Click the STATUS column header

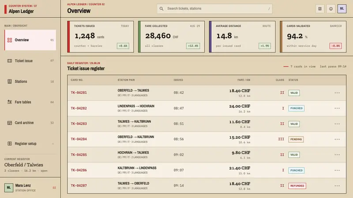tap(293, 80)
